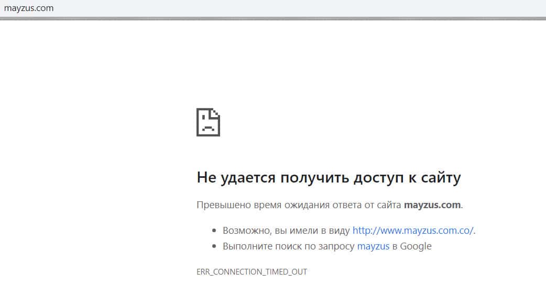Click the text 'Превышено время ожидания ответа от сайта'

coord(299,205)
